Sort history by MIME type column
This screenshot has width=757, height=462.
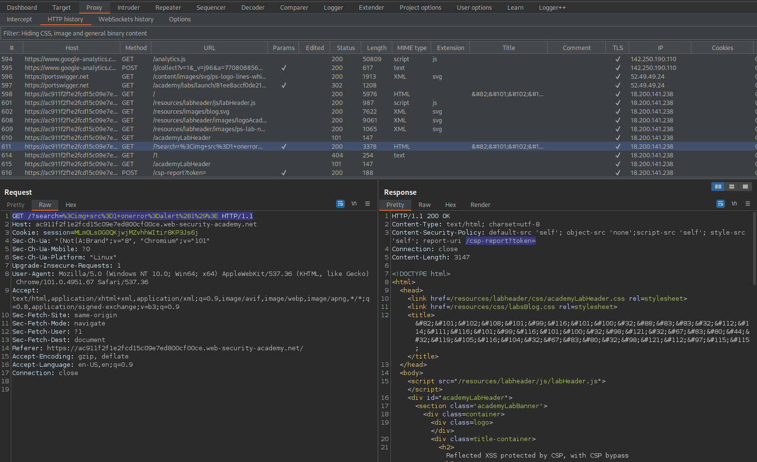click(412, 48)
